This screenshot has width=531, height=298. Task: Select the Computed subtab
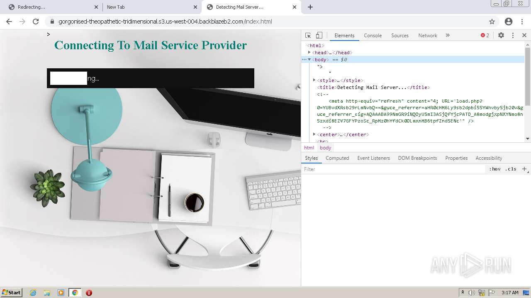pos(337,158)
